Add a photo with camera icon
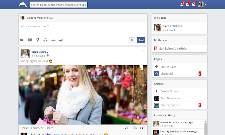Viewport: 225px width, 135px height. (x=22, y=40)
